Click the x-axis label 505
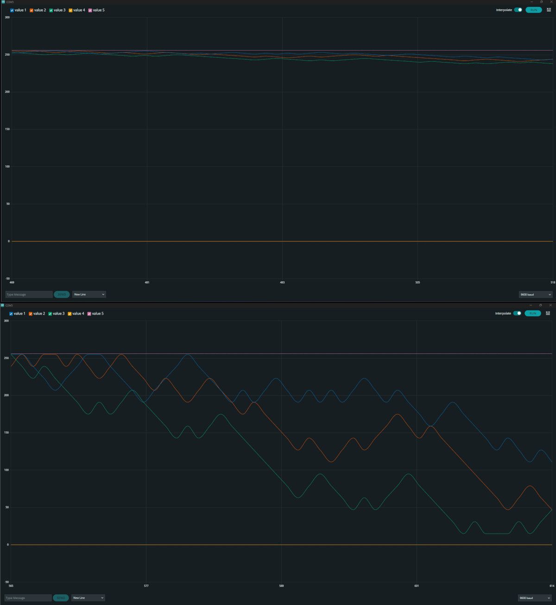The image size is (556, 605). [417, 283]
